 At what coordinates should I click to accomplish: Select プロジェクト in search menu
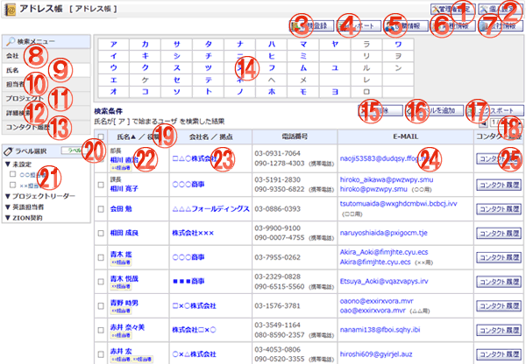click(46, 99)
